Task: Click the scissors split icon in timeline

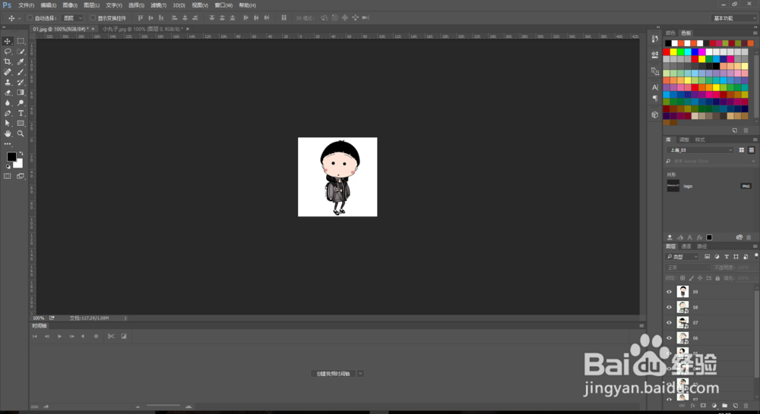Action: pos(111,336)
